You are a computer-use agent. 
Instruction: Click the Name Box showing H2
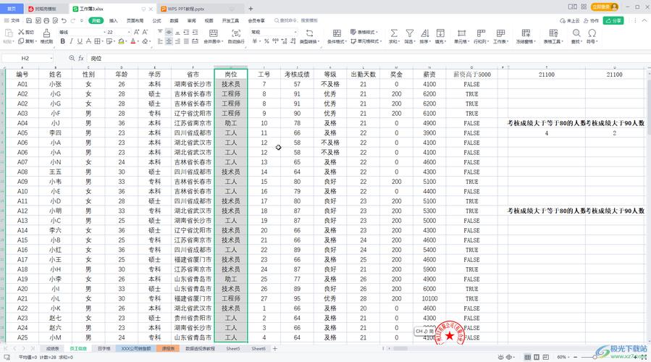click(x=28, y=58)
